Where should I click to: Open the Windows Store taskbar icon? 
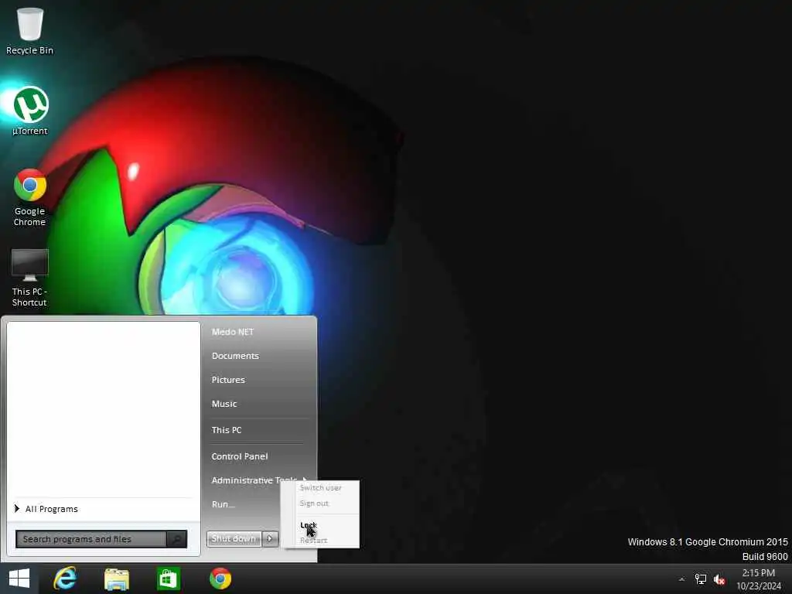coord(168,579)
